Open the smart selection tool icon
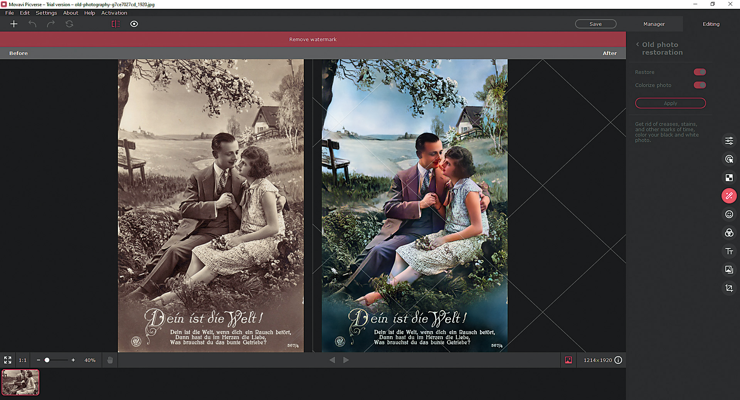Image resolution: width=740 pixels, height=400 pixels. pyautogui.click(x=729, y=159)
